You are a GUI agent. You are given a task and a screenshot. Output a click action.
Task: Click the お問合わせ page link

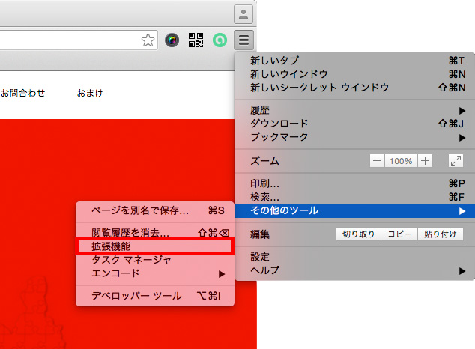[23, 93]
